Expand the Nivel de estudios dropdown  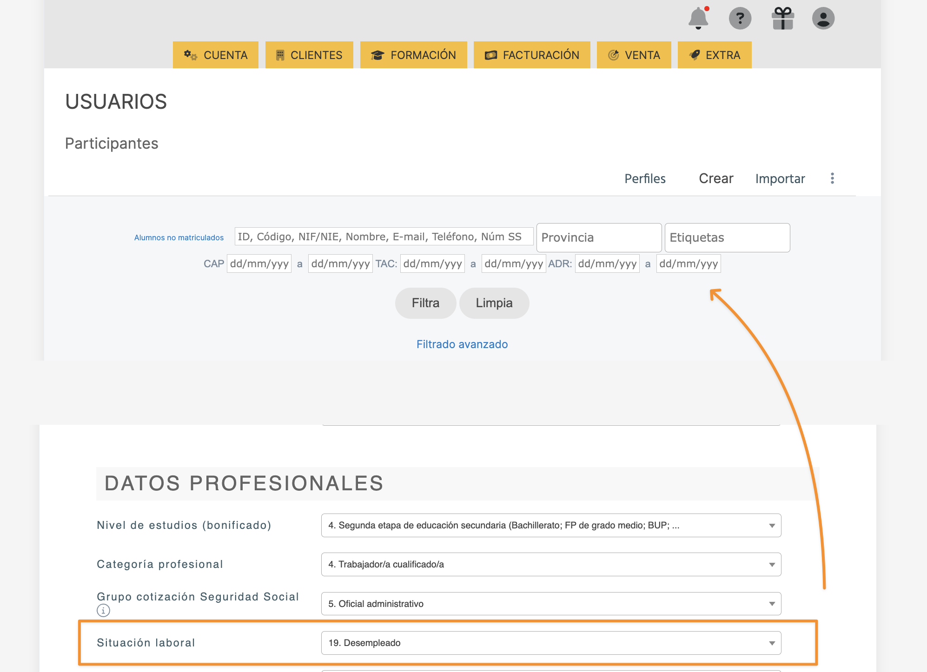tap(551, 526)
